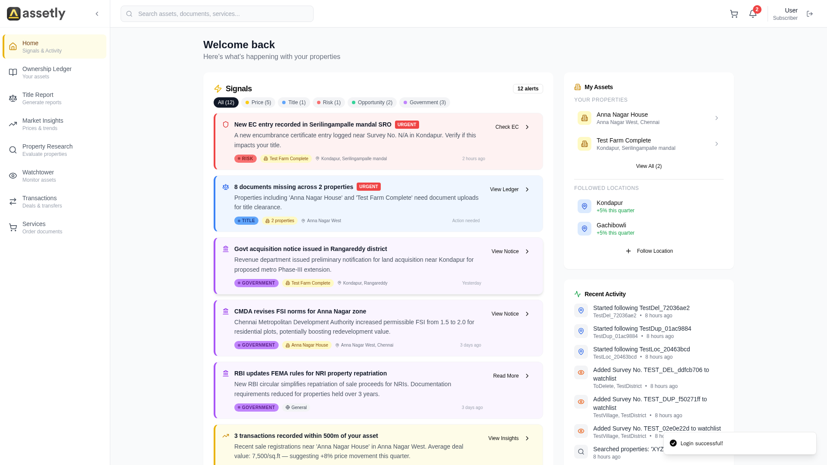Open the shopping cart icon in header

coord(734,14)
